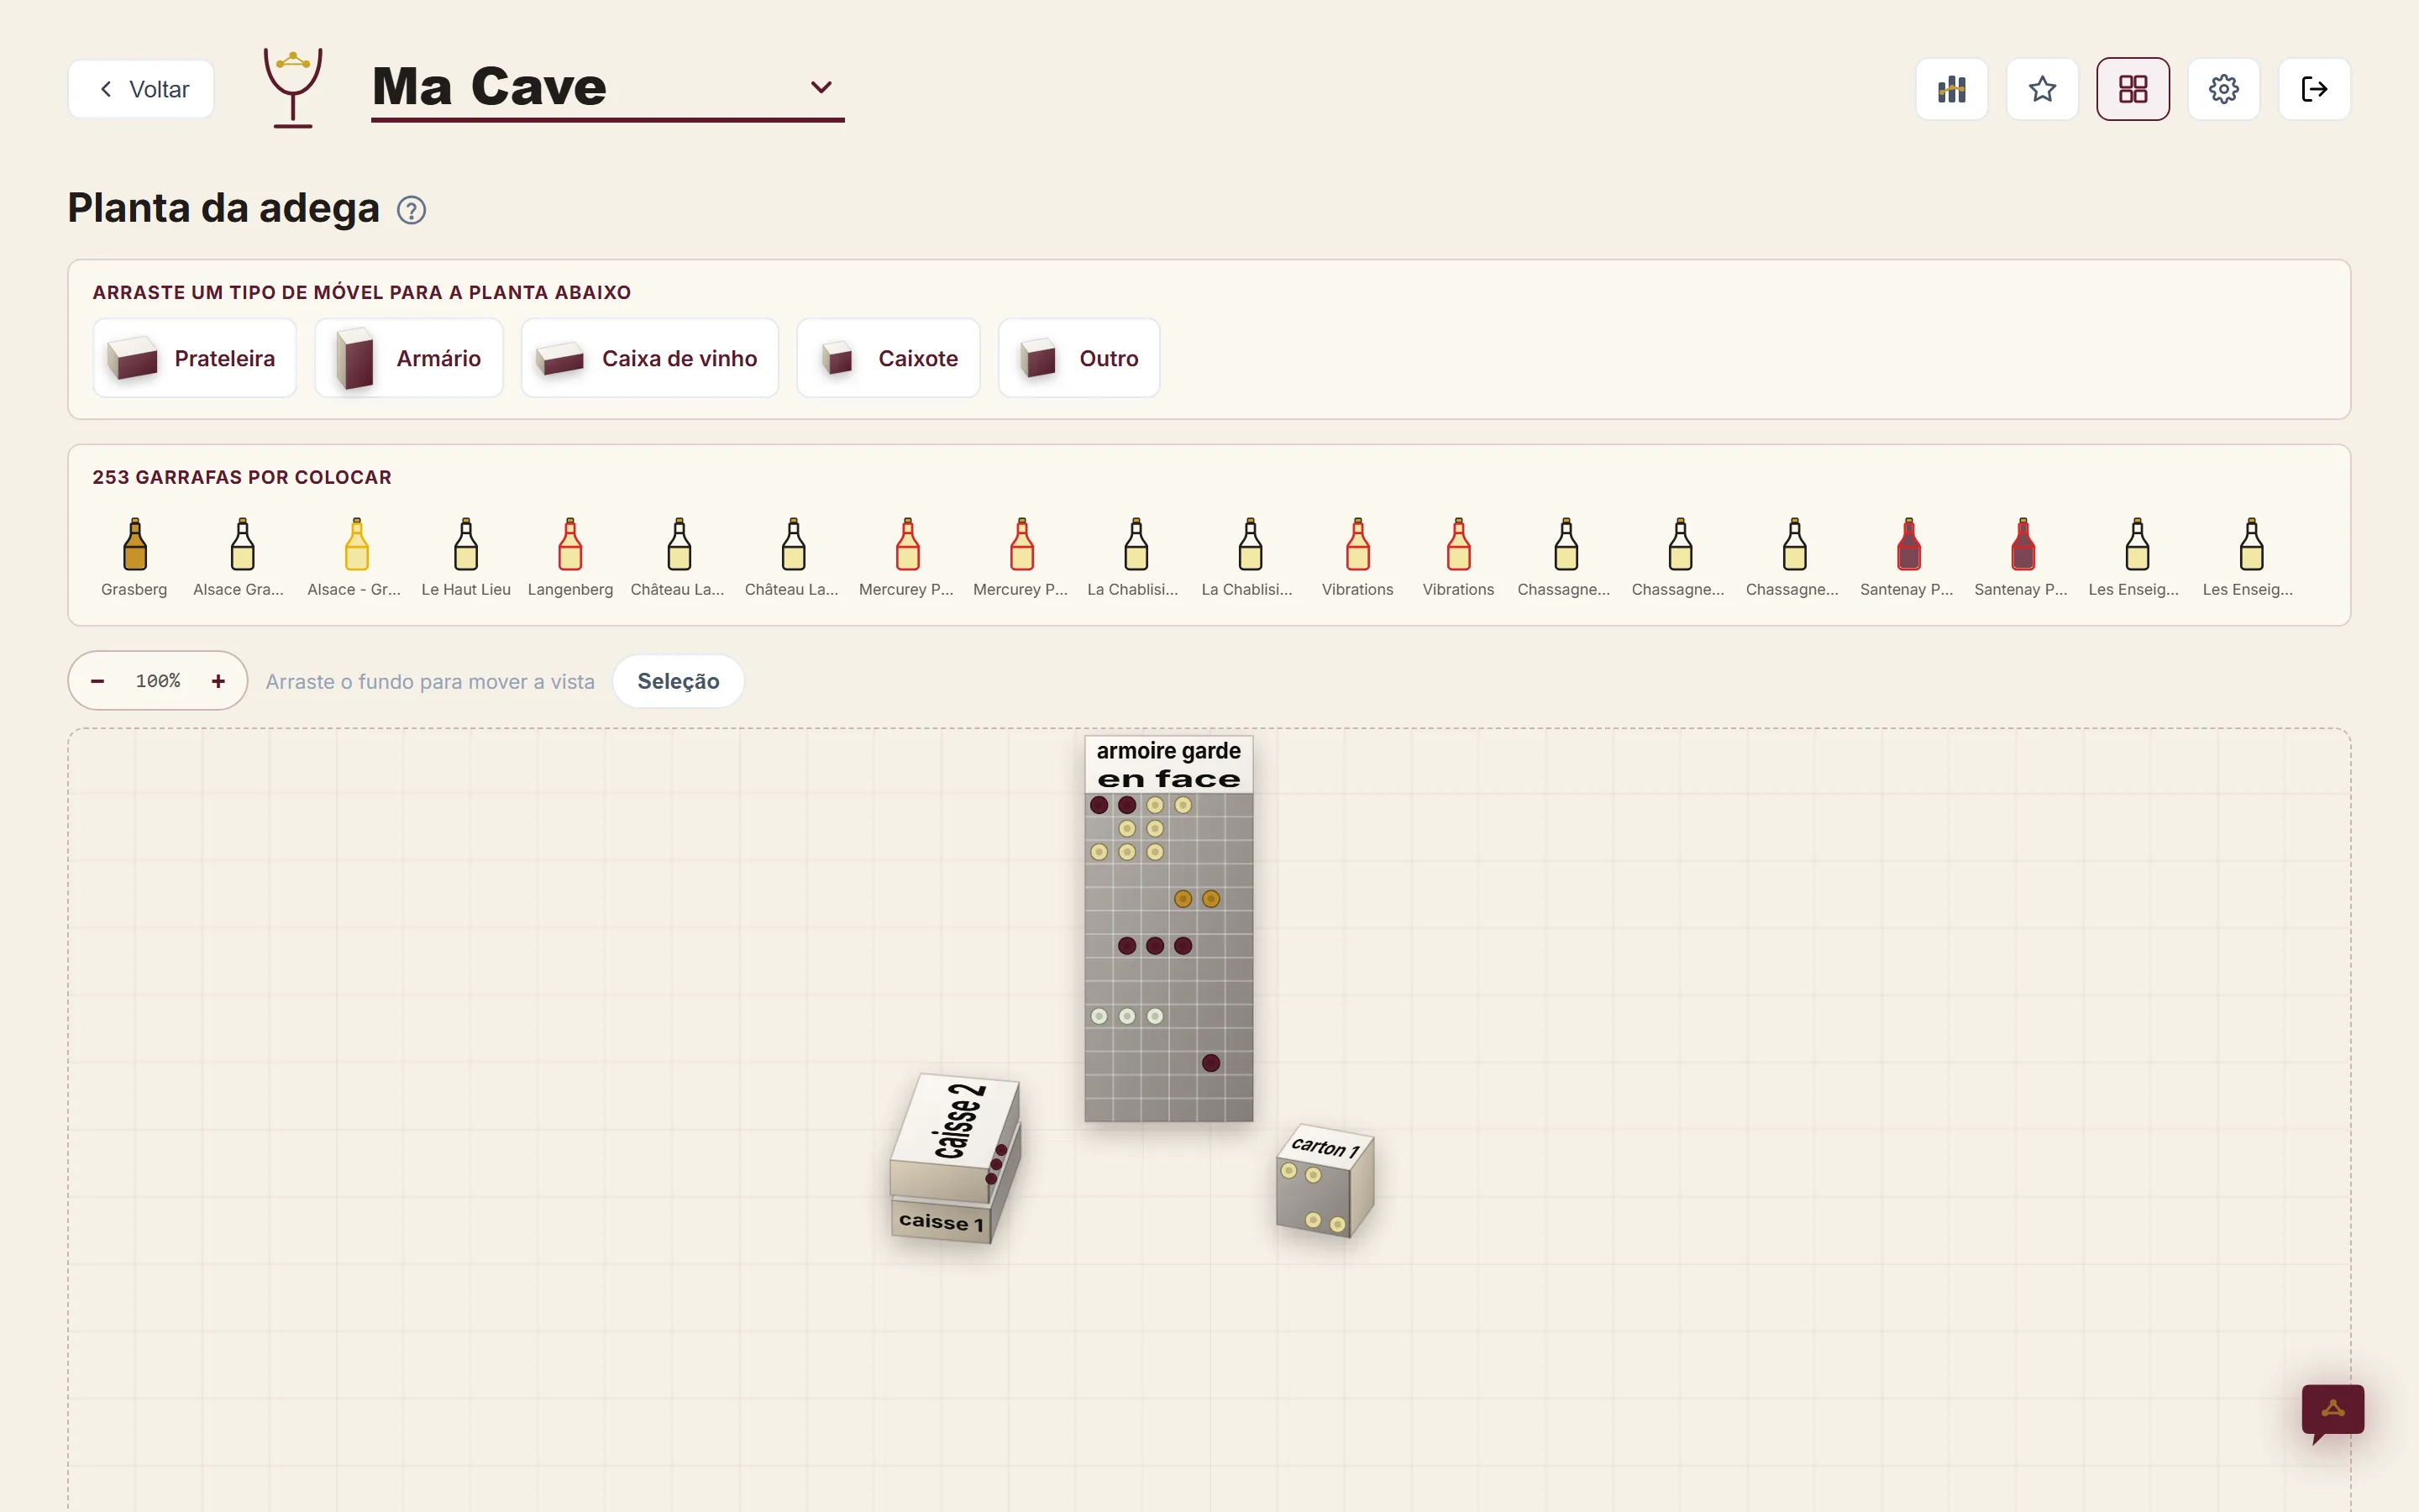This screenshot has height=1512, width=2419.
Task: Click the 100% zoom level value
Action: [x=158, y=681]
